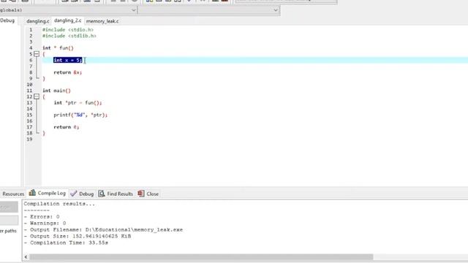Click the highlighted 'int x = 5;' statement
The image size is (468, 263).
tap(68, 60)
